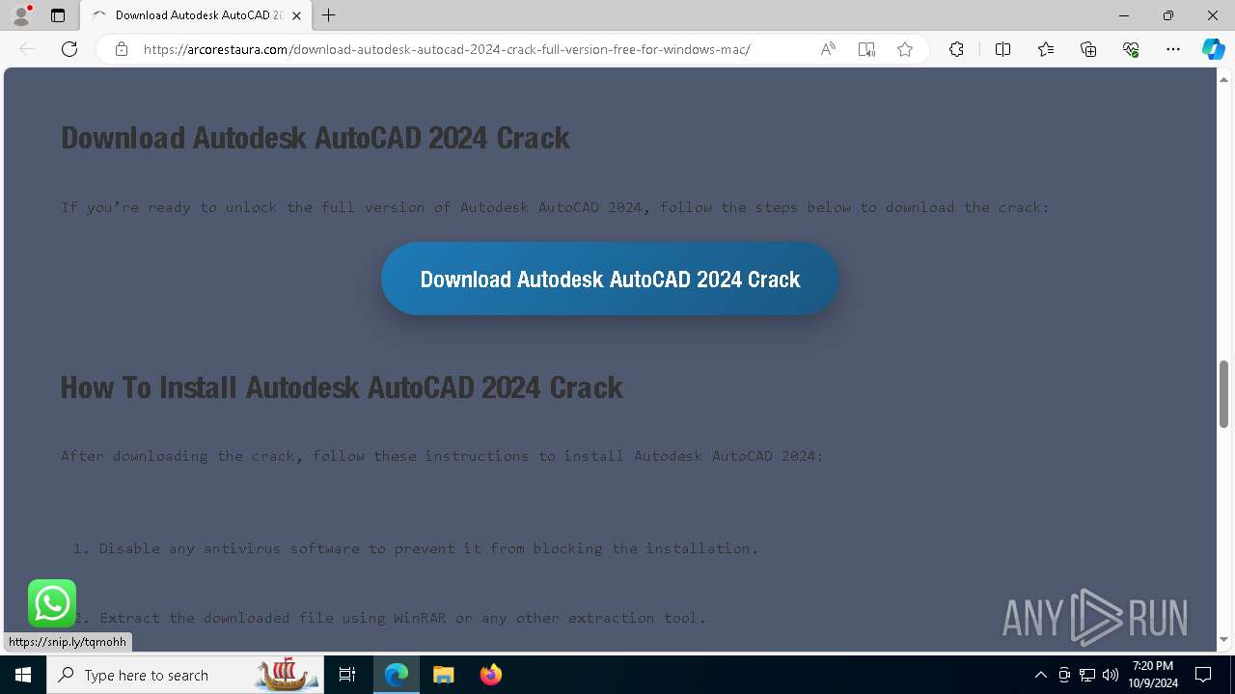Open the Settings and more menu

(x=1173, y=49)
